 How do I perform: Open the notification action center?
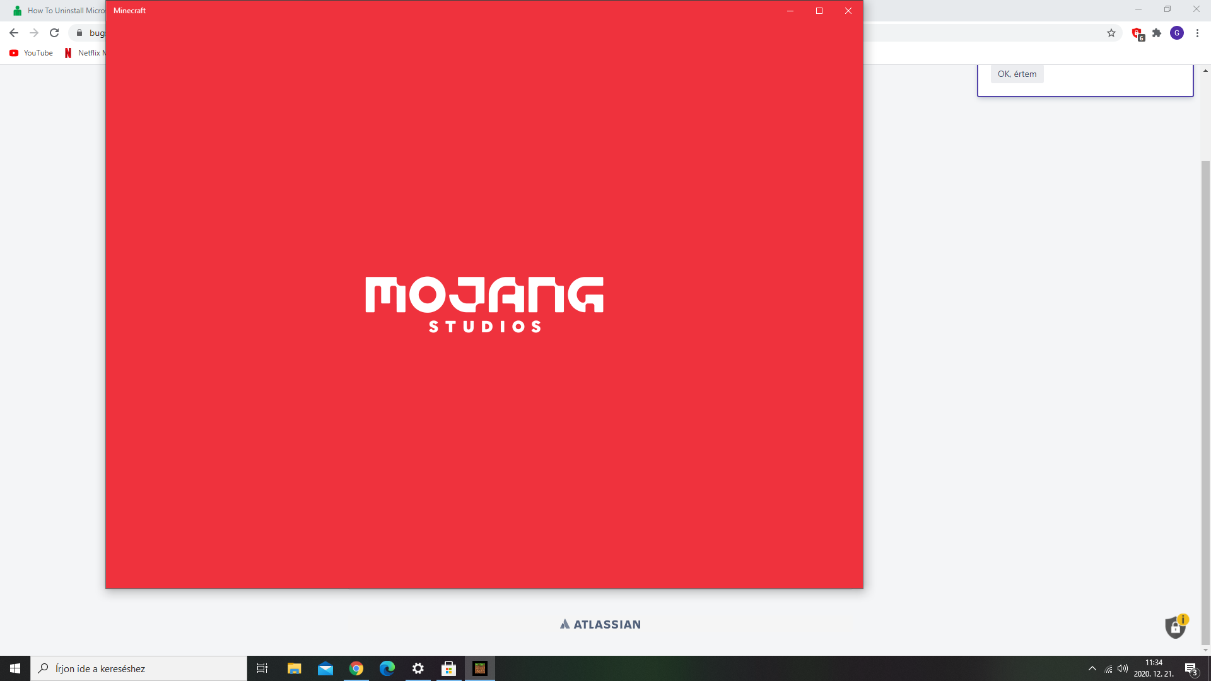tap(1191, 668)
